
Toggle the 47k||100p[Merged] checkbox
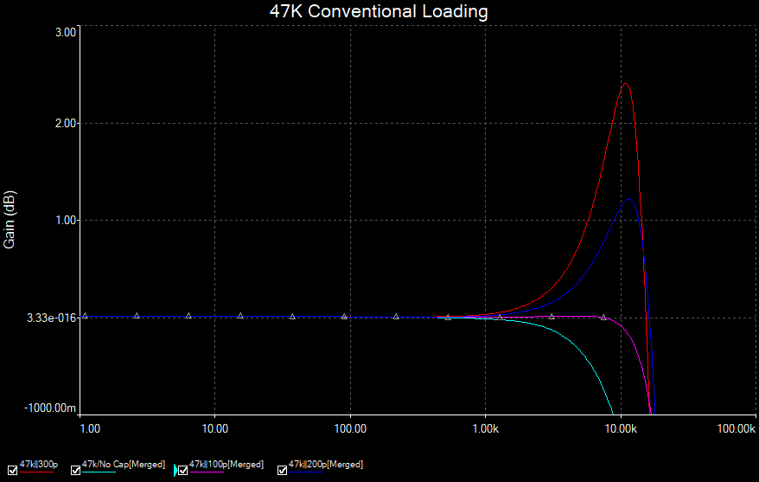coord(183,471)
